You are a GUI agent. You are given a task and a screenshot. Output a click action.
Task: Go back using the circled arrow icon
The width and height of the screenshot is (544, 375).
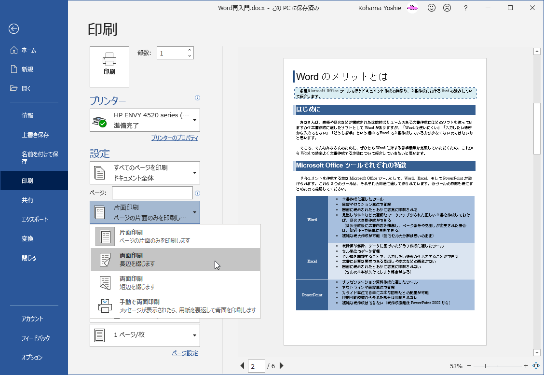pyautogui.click(x=14, y=29)
